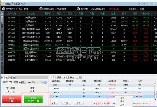Select quote row CL1609
The height and width of the screenshot is (107, 157).
click(80, 18)
